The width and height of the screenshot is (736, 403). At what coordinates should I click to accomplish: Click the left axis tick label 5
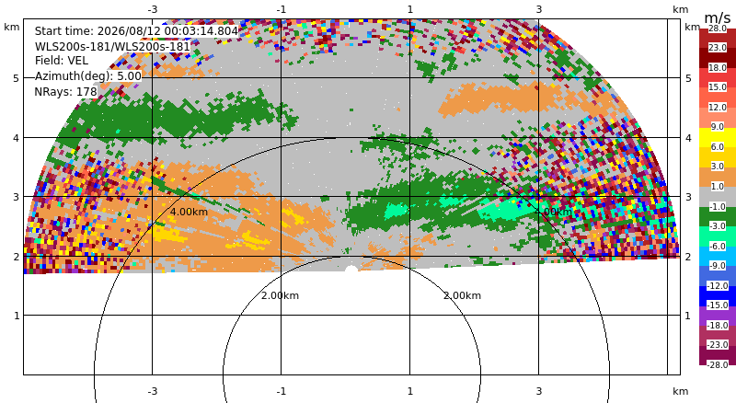pos(17,78)
